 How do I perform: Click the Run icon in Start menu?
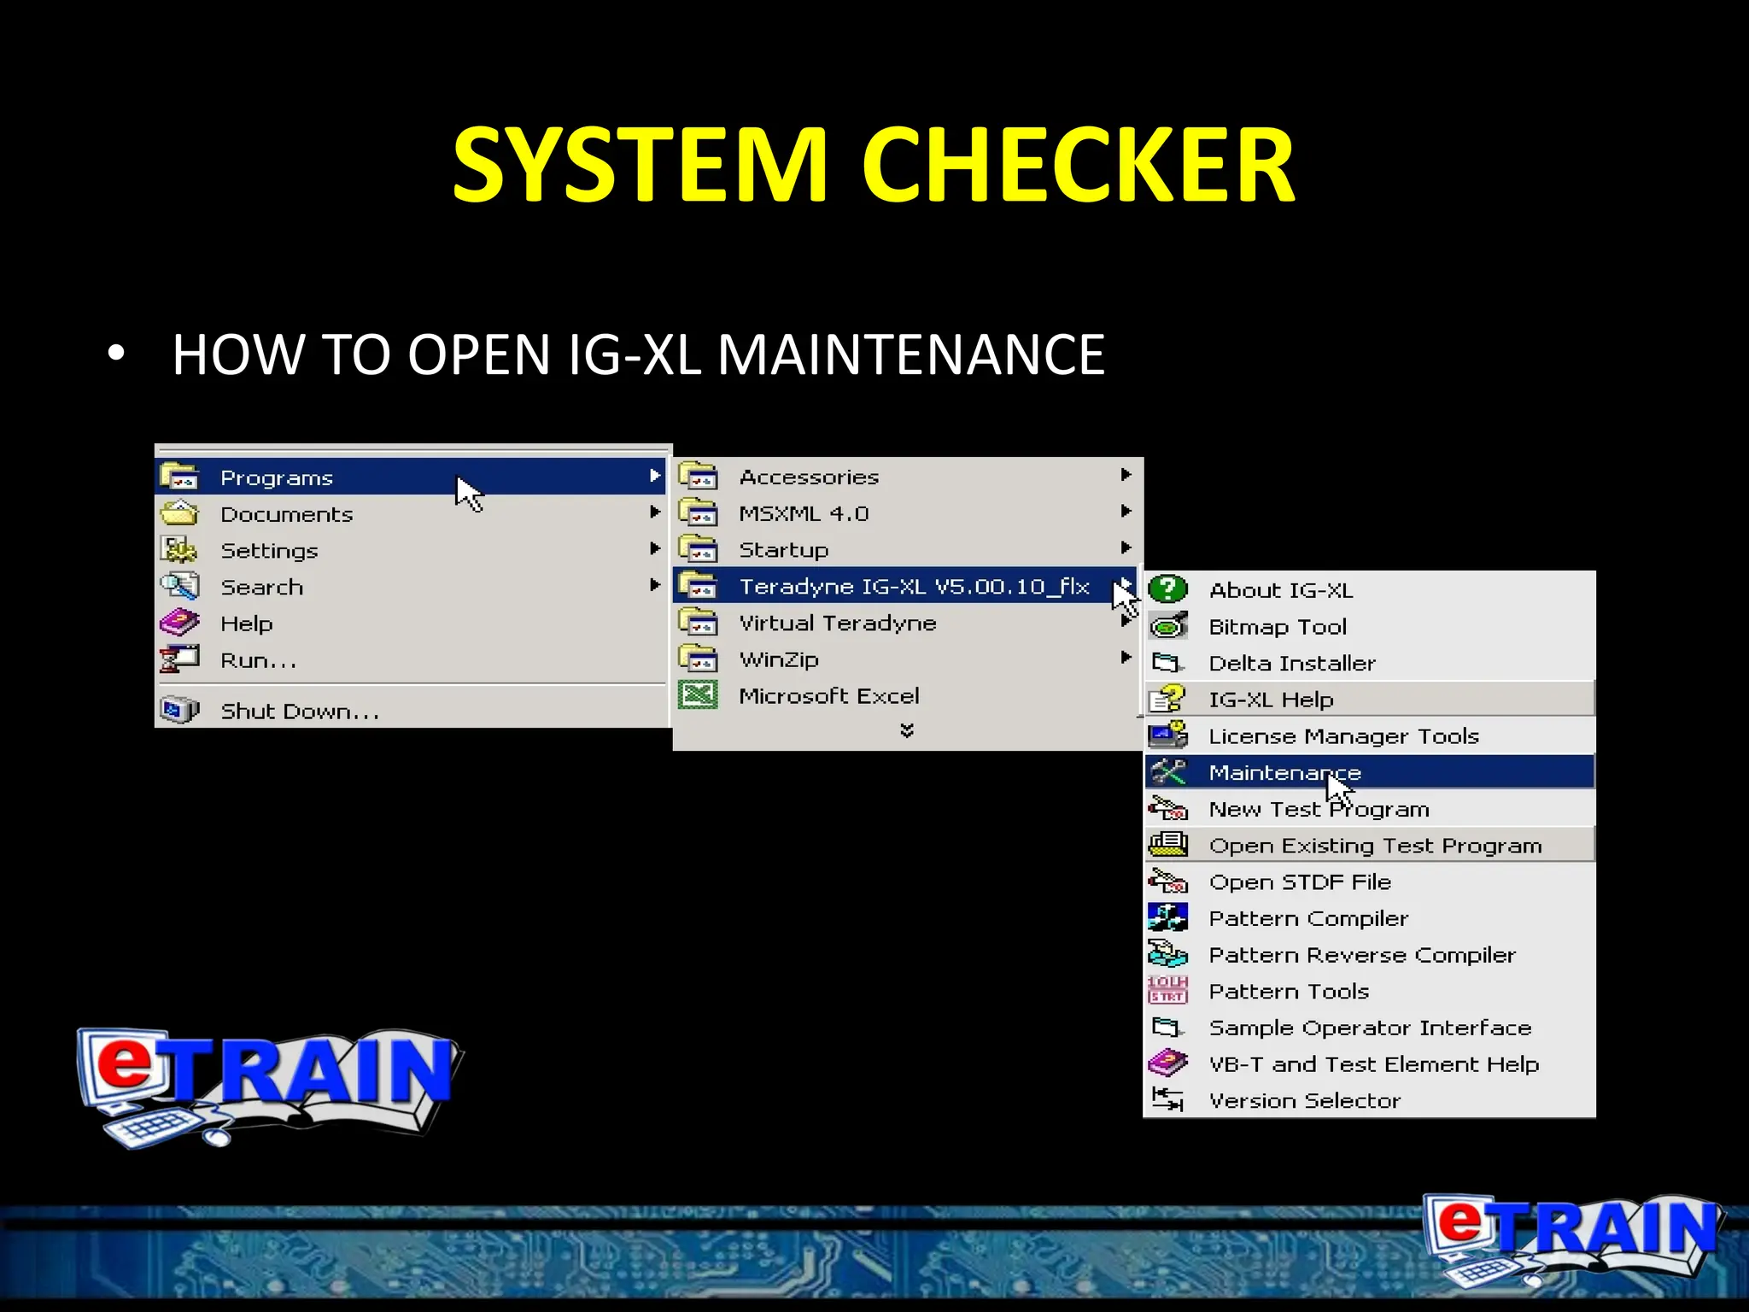pos(179,659)
